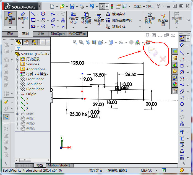
Task: Open the Appearances color ball task pane tab
Action: click(x=175, y=84)
